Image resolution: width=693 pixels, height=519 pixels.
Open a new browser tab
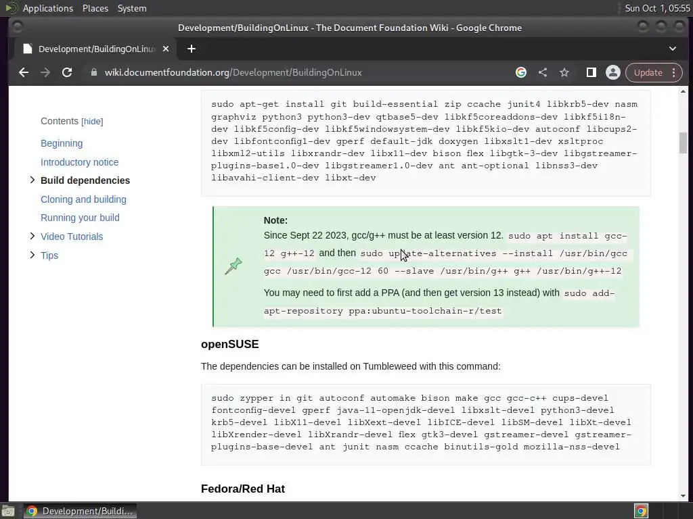click(x=192, y=49)
